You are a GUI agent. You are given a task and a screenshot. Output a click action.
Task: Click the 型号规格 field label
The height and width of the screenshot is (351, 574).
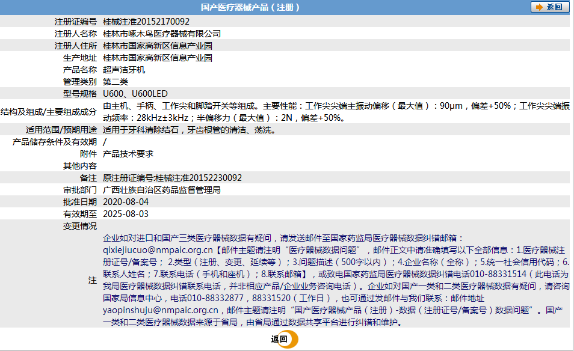tap(80, 94)
